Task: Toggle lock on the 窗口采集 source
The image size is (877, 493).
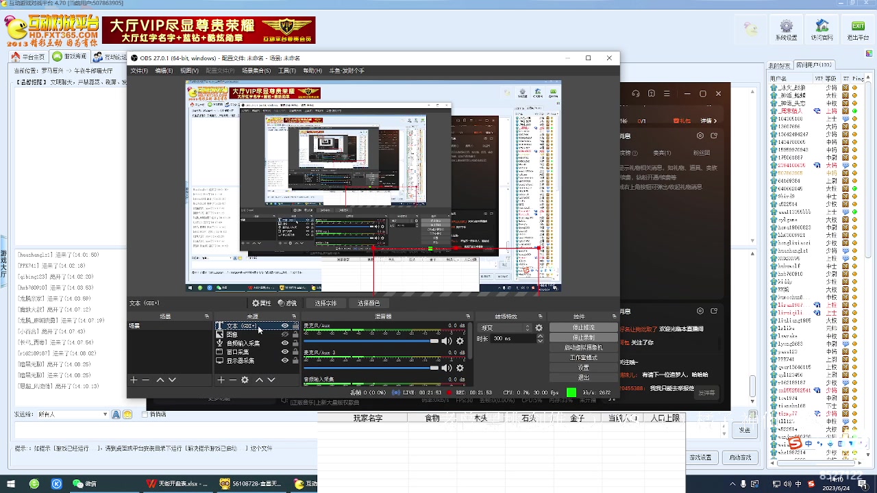Action: (295, 352)
